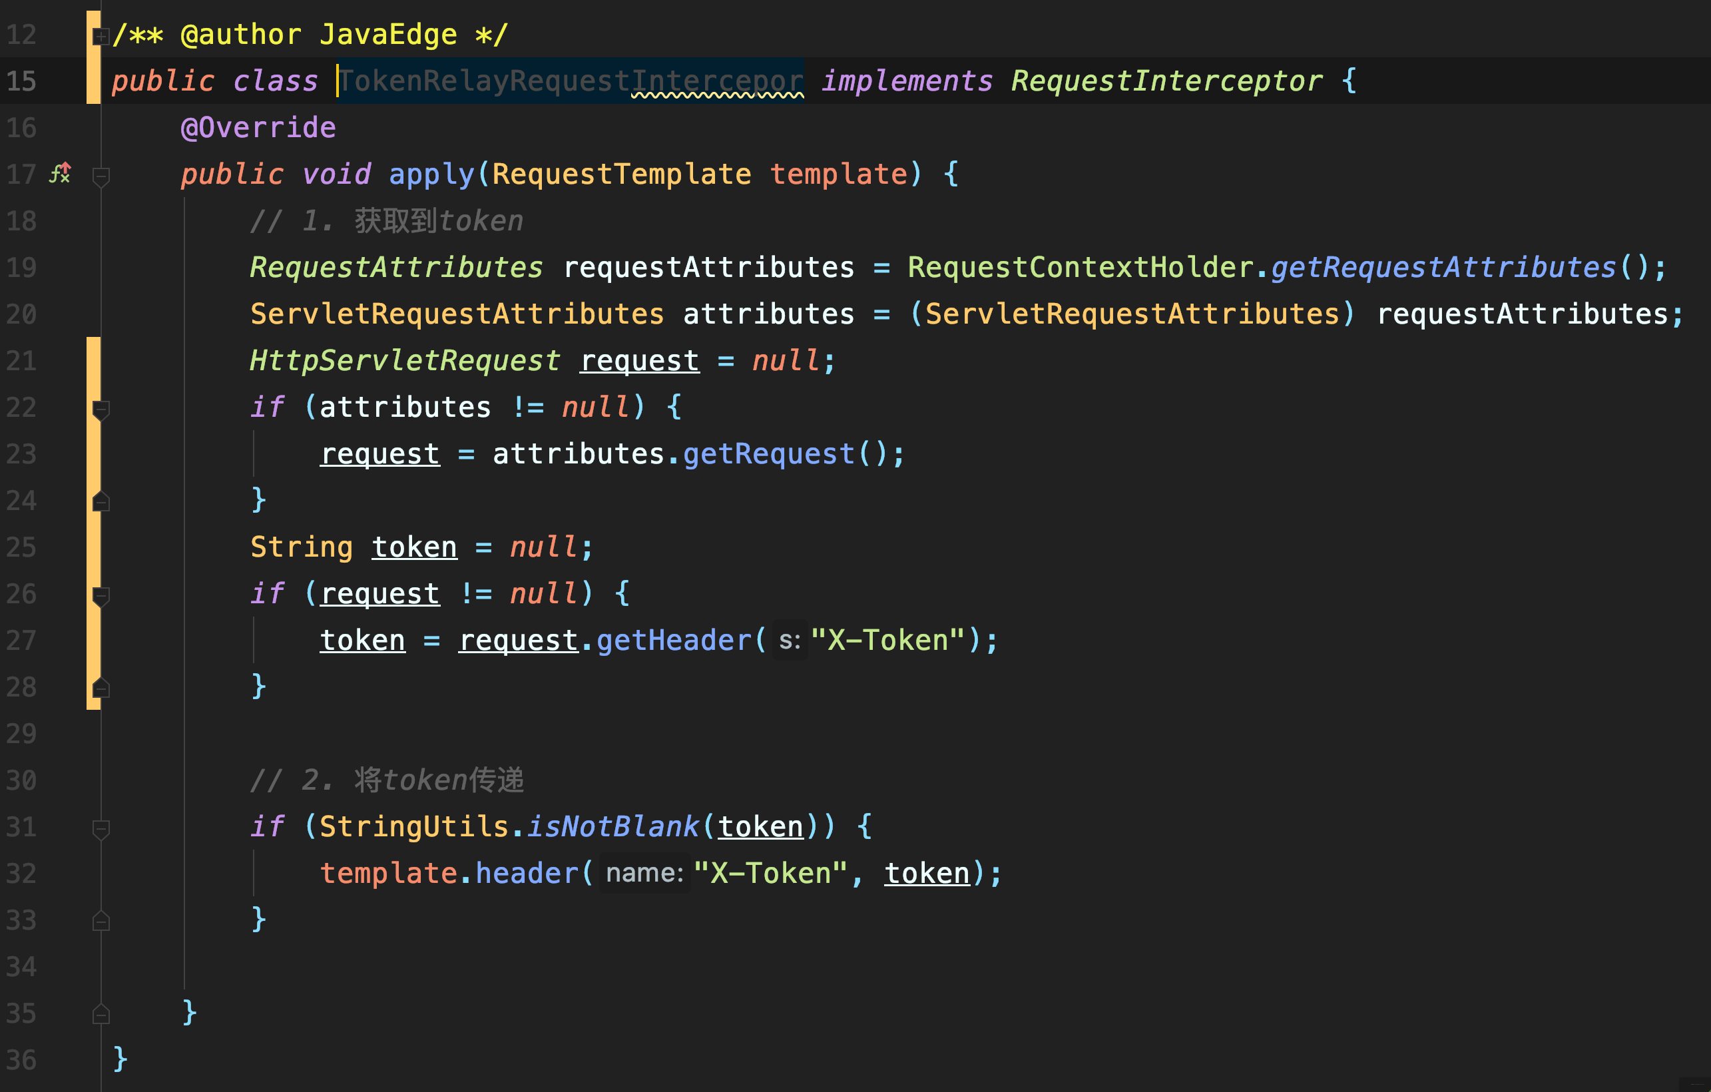Click the 's:' parameter hint in getHeader

pyautogui.click(x=789, y=641)
